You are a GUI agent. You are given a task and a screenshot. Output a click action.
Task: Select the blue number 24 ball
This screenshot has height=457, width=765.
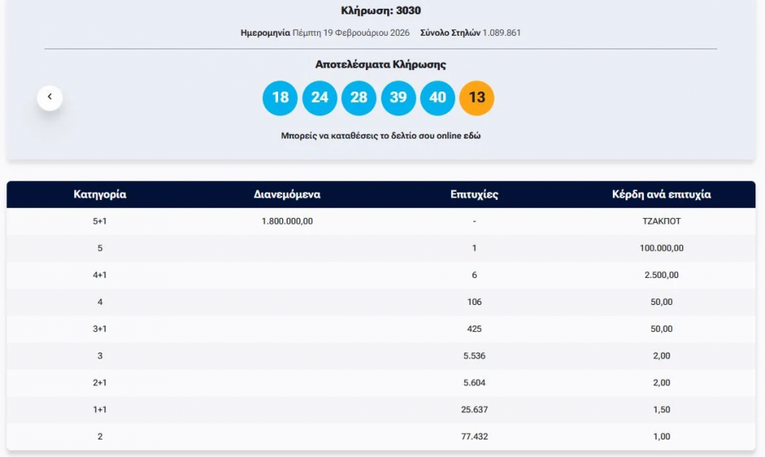pos(320,98)
